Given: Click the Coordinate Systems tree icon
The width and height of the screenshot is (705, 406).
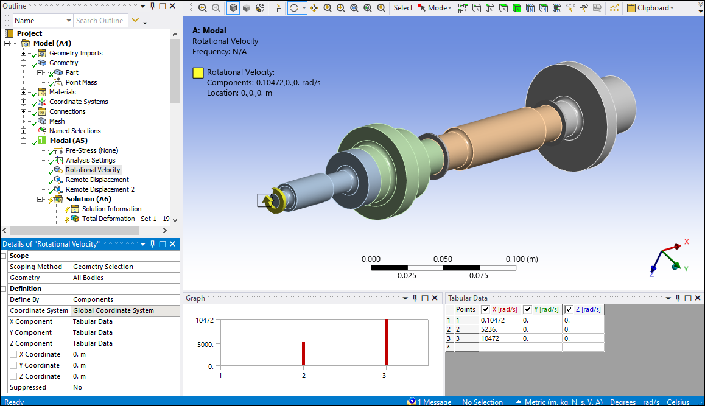Looking at the screenshot, I should pos(42,102).
